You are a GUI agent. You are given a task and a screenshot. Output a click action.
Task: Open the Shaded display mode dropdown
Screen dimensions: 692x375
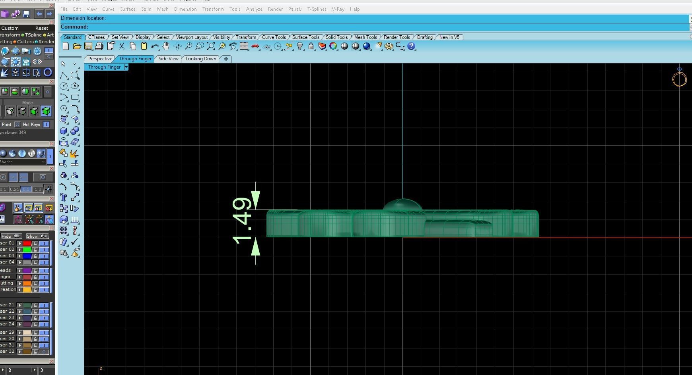click(x=23, y=162)
